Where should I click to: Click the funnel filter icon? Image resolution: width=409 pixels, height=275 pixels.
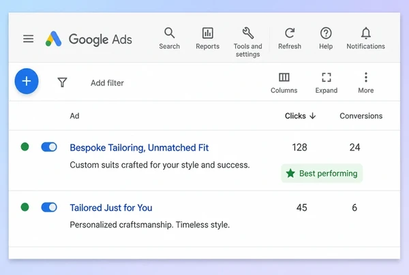pyautogui.click(x=62, y=82)
